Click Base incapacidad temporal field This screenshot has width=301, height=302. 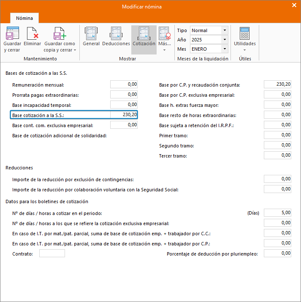(x=124, y=105)
